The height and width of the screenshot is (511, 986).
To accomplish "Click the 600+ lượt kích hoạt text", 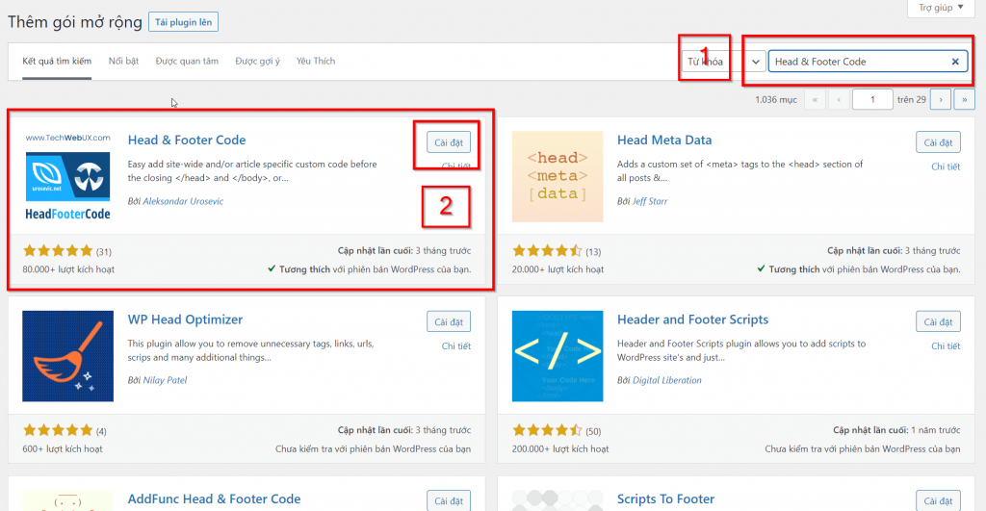I will [63, 448].
